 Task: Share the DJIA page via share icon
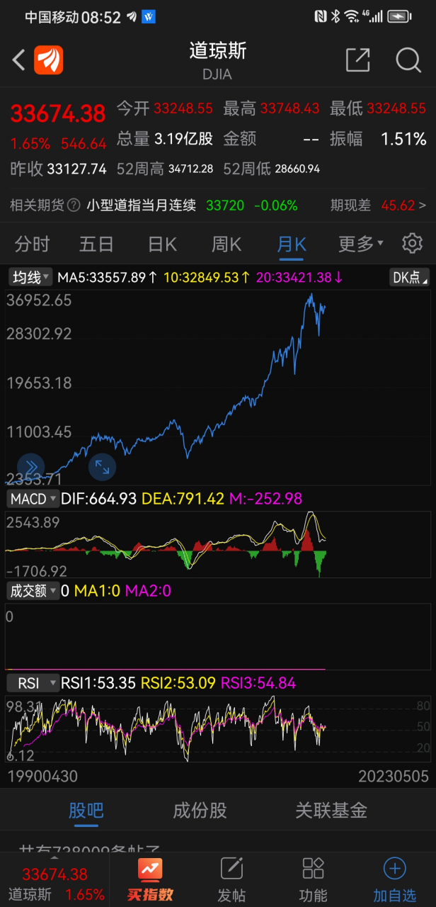358,60
